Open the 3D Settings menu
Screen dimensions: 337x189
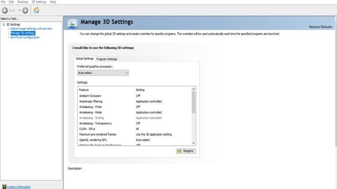pyautogui.click(x=39, y=2)
